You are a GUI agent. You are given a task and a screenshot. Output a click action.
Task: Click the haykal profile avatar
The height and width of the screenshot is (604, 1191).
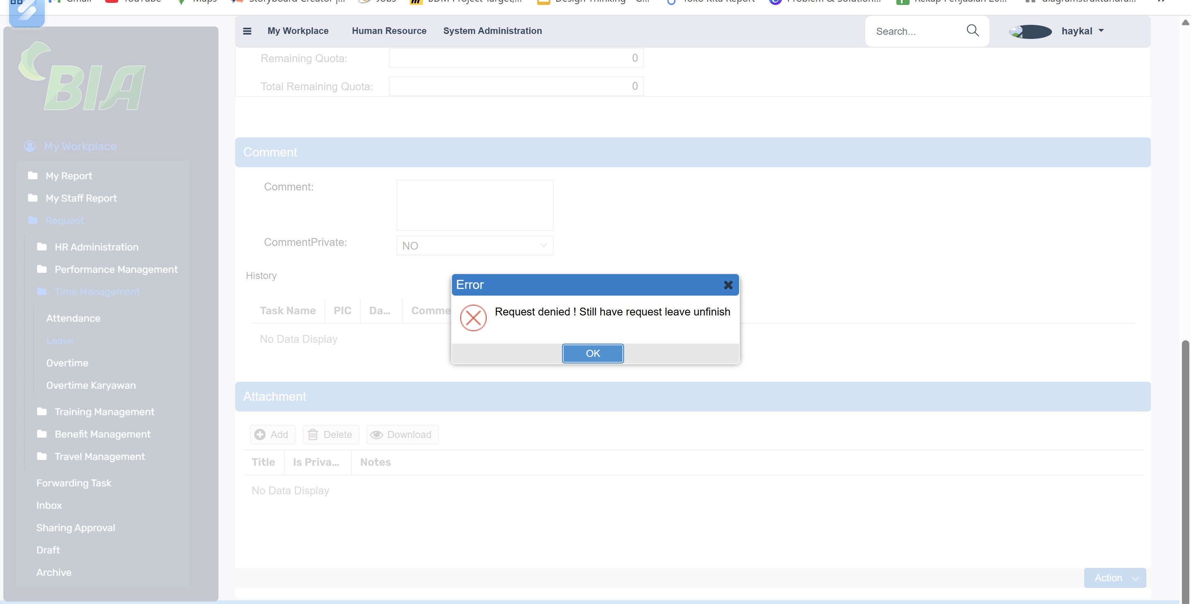click(x=1030, y=31)
